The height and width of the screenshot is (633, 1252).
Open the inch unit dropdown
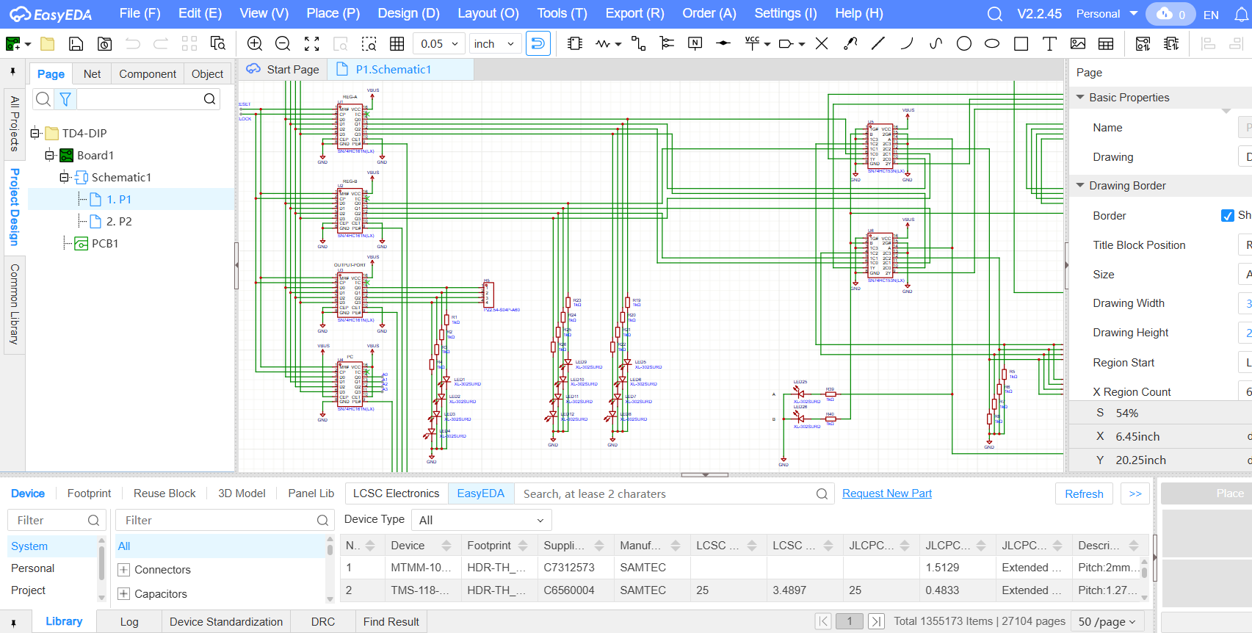[494, 44]
